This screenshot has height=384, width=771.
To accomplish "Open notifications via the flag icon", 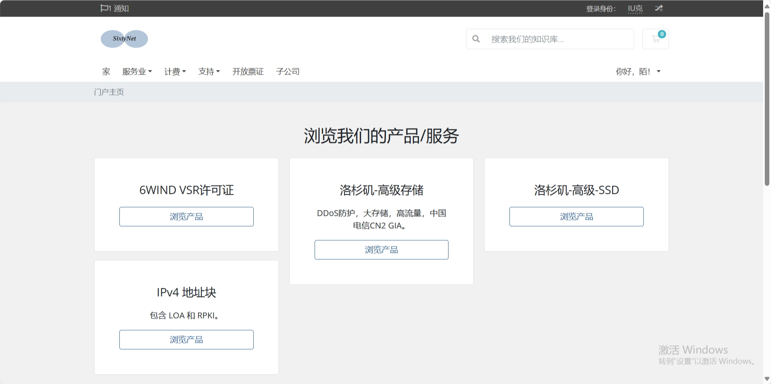I will point(104,8).
